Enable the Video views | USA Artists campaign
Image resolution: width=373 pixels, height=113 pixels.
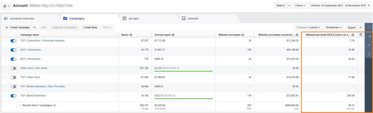pyautogui.click(x=13, y=68)
